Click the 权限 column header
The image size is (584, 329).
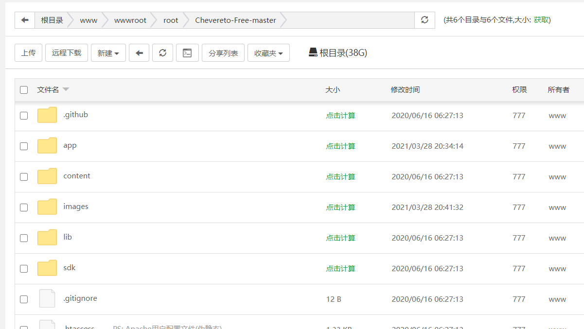(x=519, y=90)
